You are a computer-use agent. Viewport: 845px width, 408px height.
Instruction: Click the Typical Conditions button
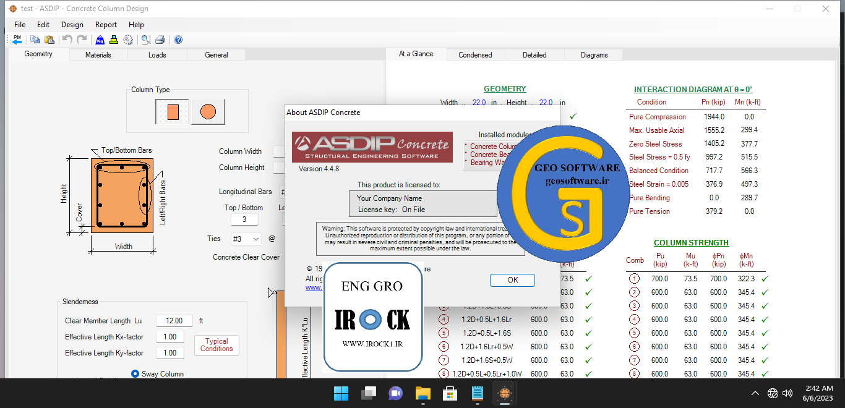(217, 345)
